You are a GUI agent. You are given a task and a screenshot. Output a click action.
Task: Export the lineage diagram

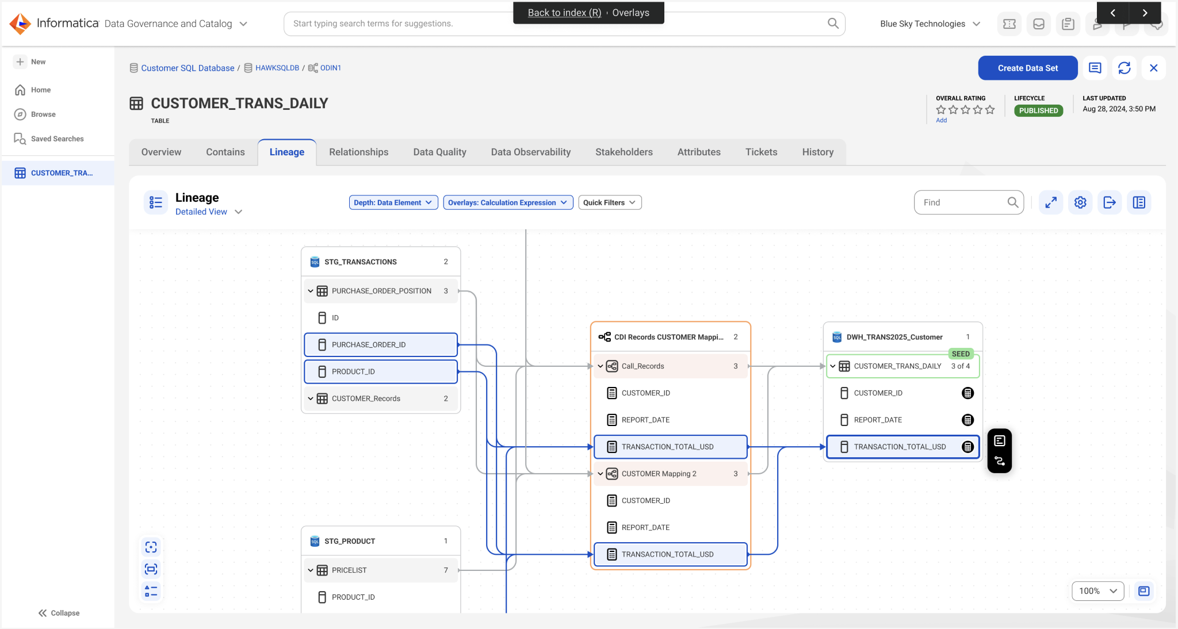pyautogui.click(x=1110, y=202)
